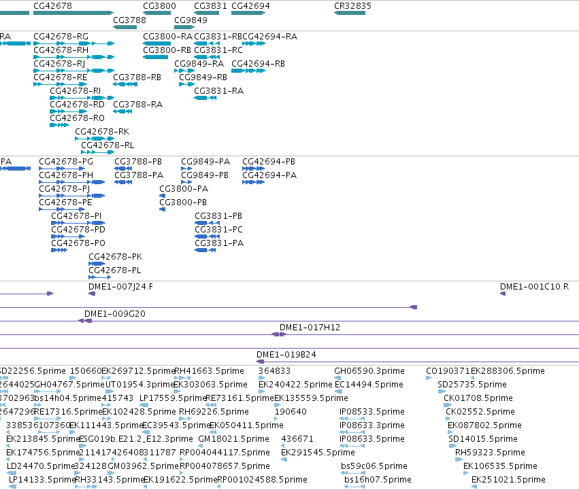Select the CG42678-PH protein label

pyautogui.click(x=66, y=175)
